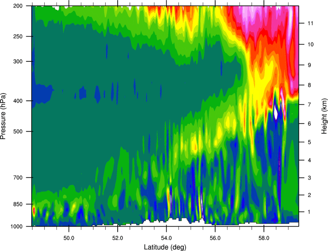
Task: Click the "Height (km)" axis title
Action: pos(324,116)
